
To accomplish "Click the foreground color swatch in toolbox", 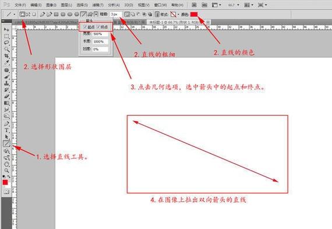I will point(5,182).
